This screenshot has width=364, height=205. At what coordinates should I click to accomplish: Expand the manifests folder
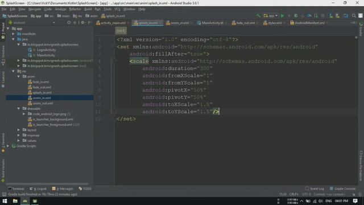pos(14,34)
